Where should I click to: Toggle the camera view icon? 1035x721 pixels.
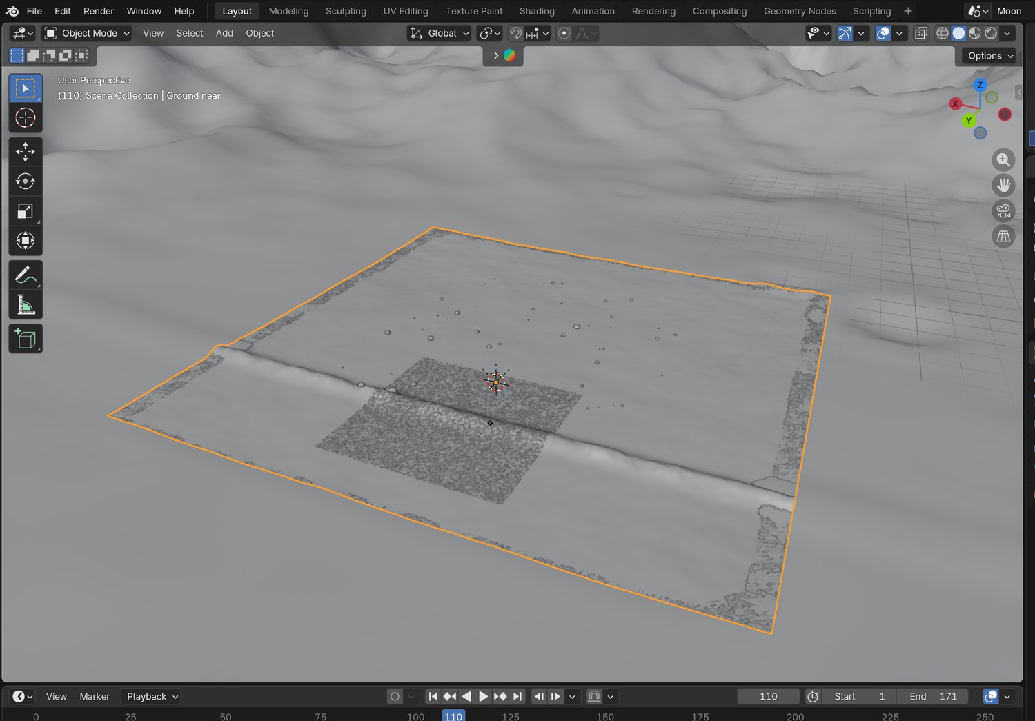point(1003,211)
